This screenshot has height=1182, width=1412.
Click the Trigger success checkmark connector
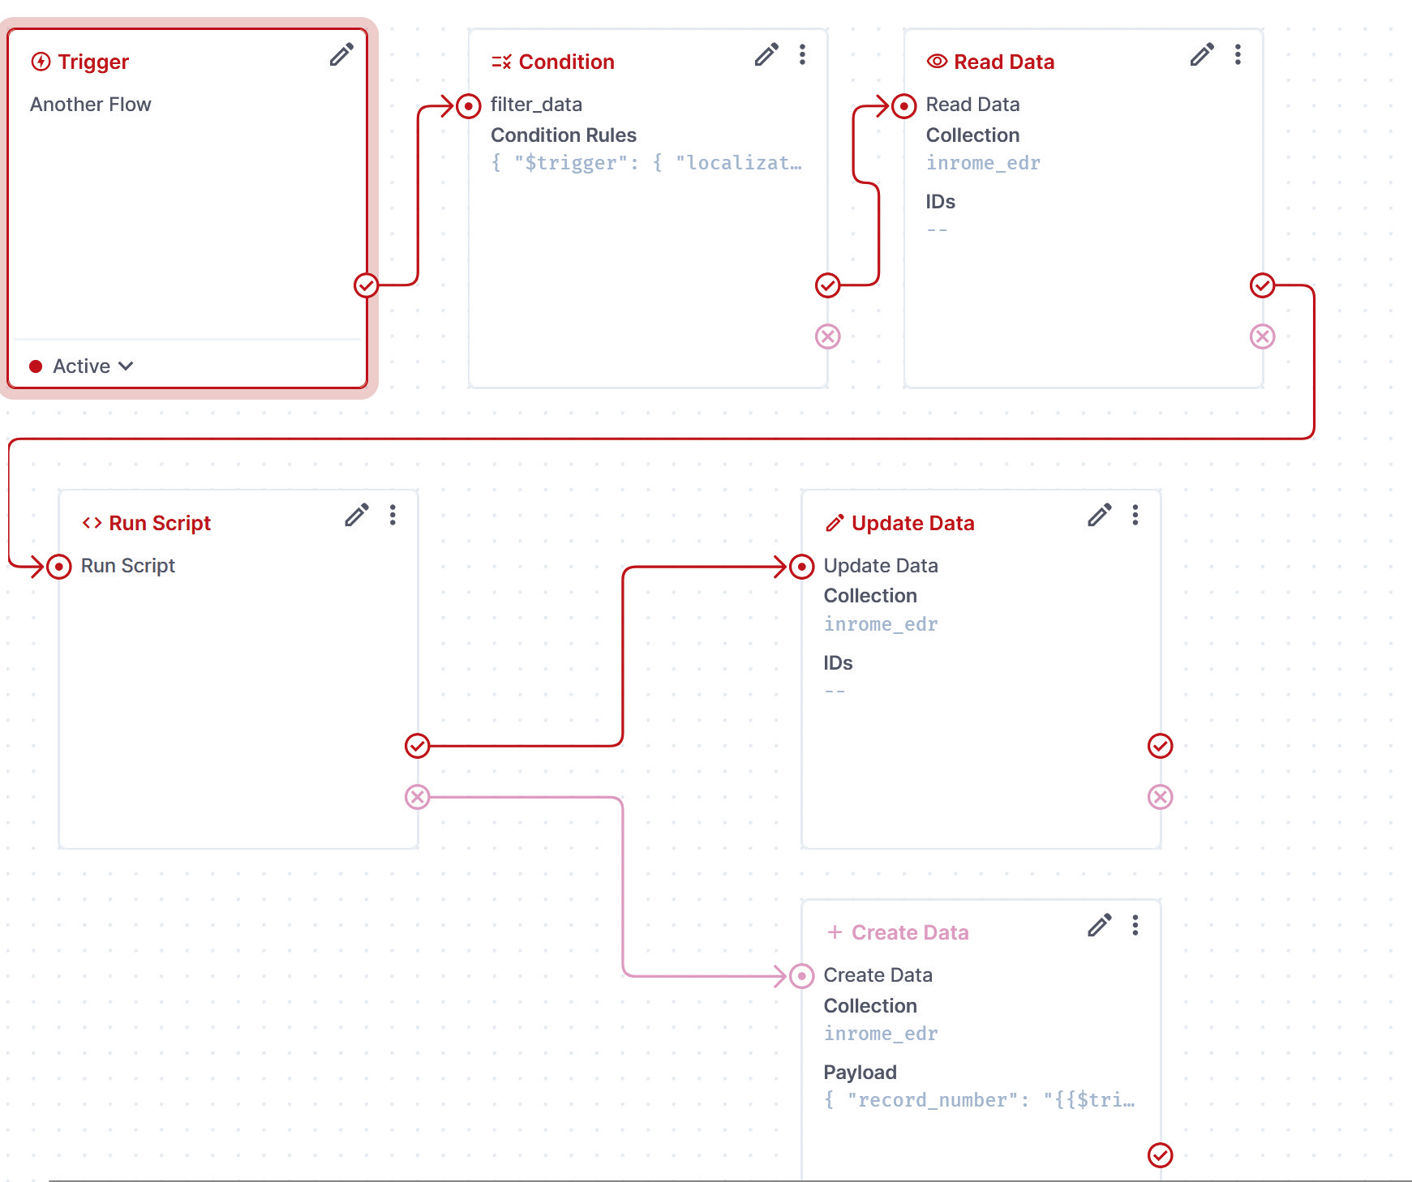point(367,285)
